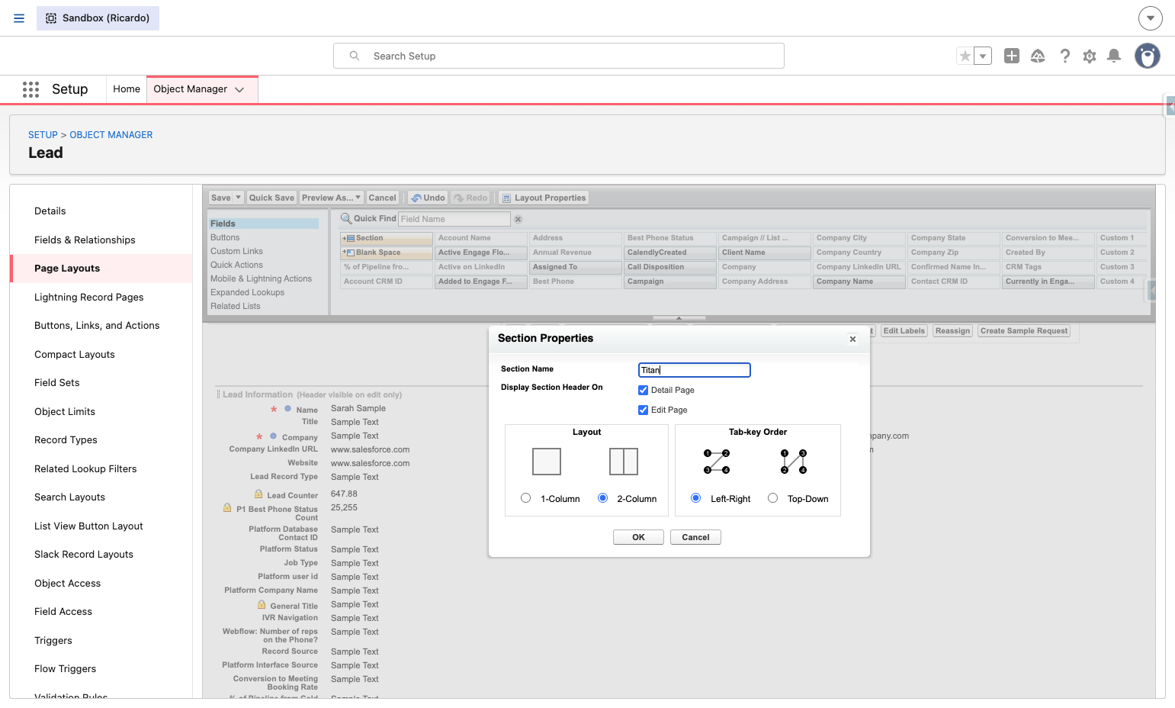The height and width of the screenshot is (708, 1175).
Task: Click the favorites star icon
Action: tap(965, 56)
